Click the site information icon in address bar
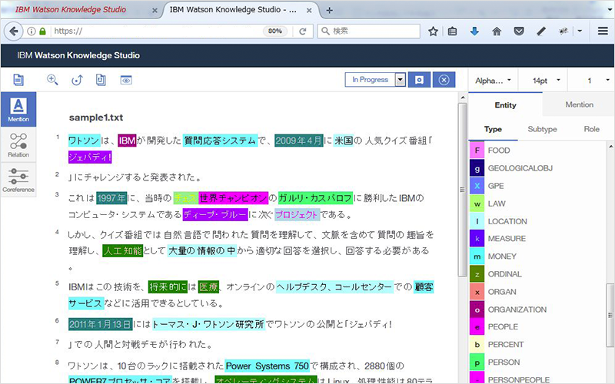The height and width of the screenshot is (384, 615). (32, 31)
